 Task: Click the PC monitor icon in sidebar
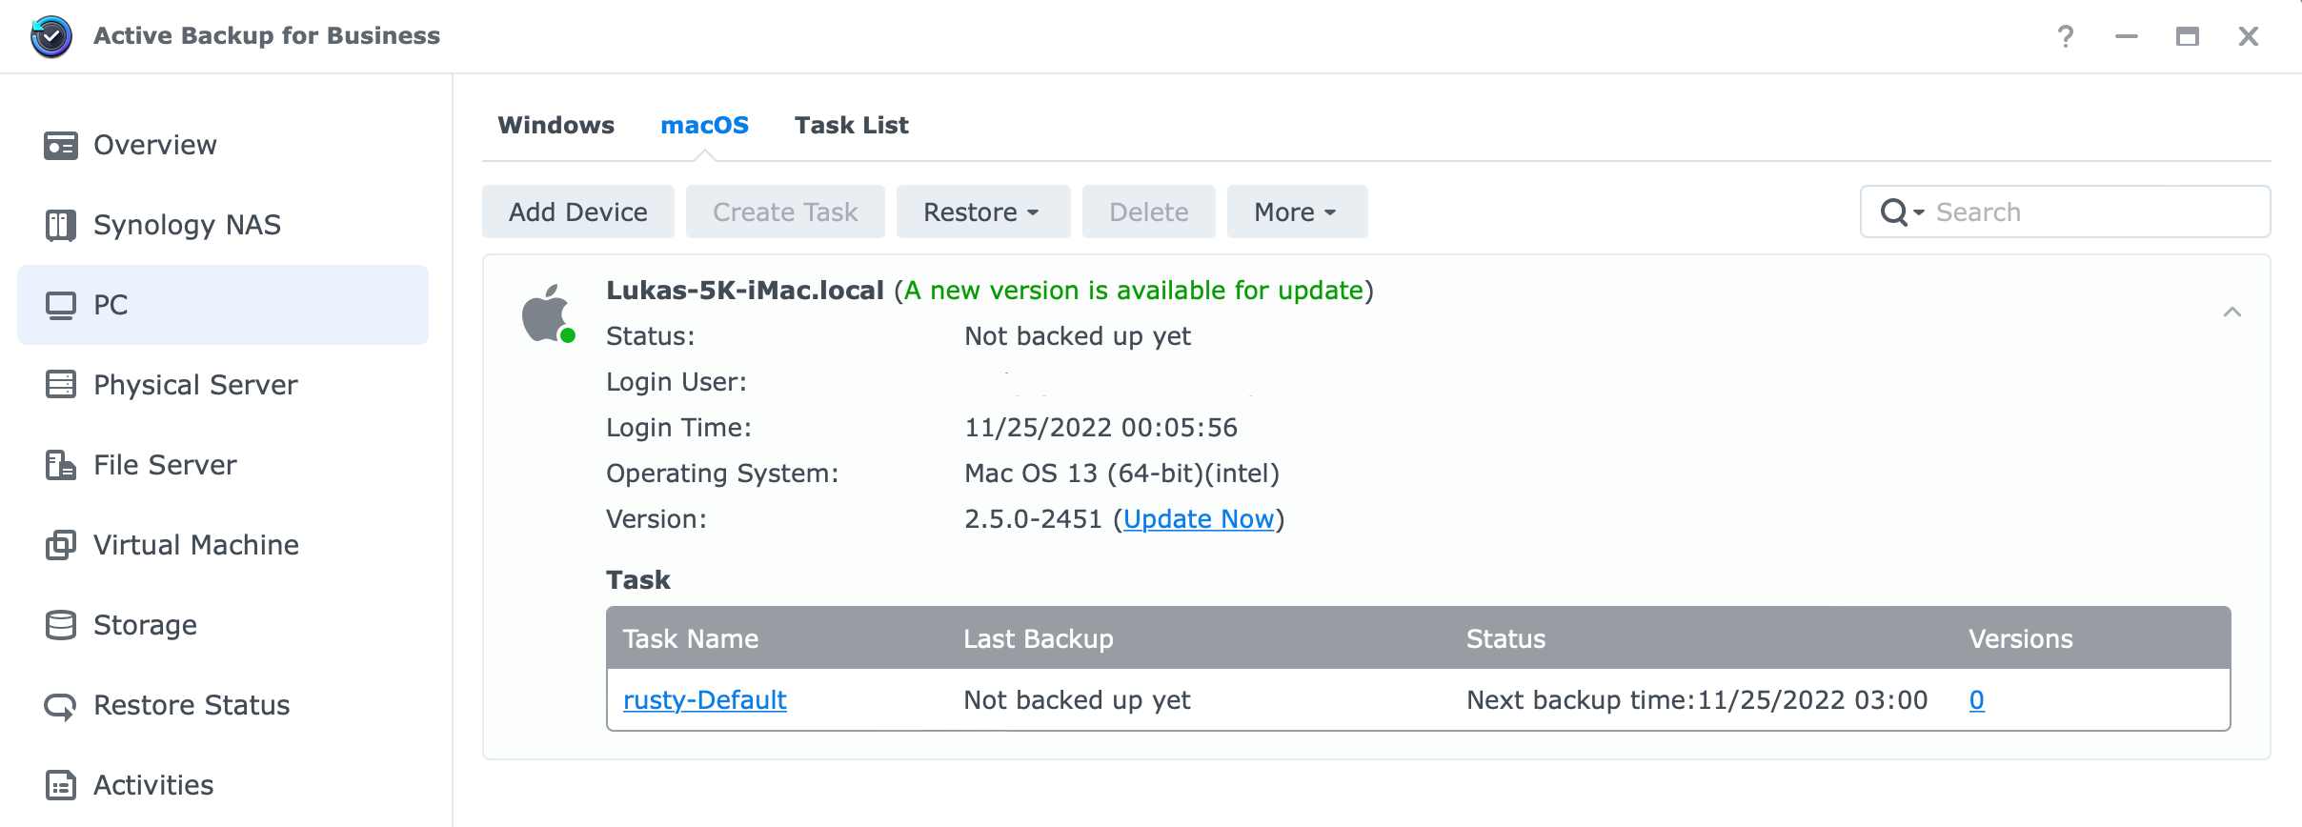pyautogui.click(x=61, y=305)
